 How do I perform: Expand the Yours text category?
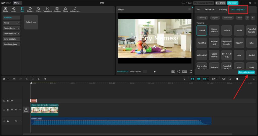12,23
